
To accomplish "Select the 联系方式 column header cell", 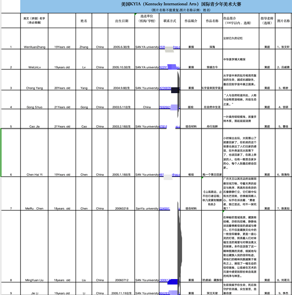I will 169,20.
